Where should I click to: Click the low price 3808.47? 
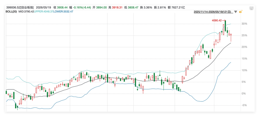pos(133,7)
